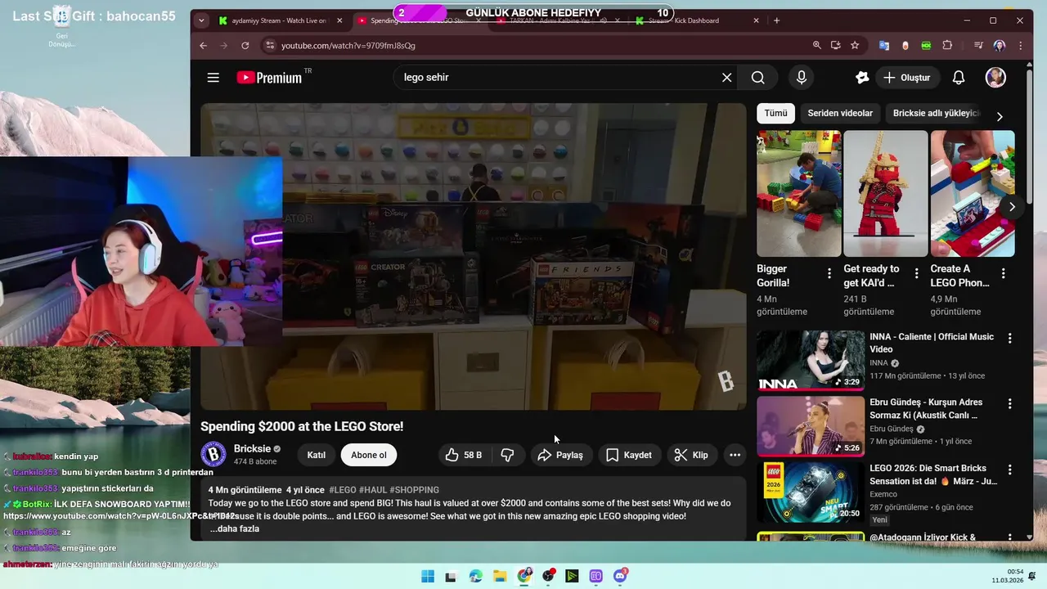Select Seriden videolar filter chip
Image resolution: width=1047 pixels, height=589 pixels.
[840, 114]
